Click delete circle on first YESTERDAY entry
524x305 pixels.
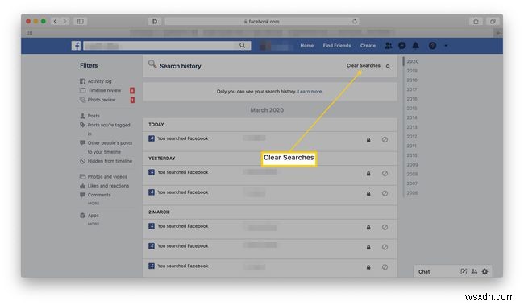[385, 174]
